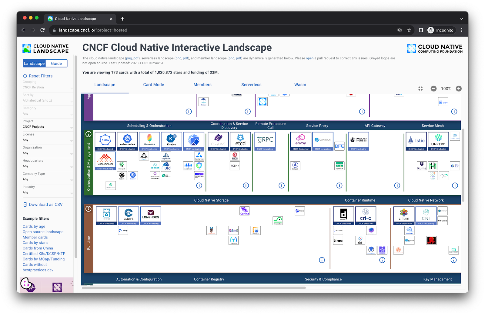Open the Category filter dropdown
Image resolution: width=485 pixels, height=315 pixels.
coord(48,113)
